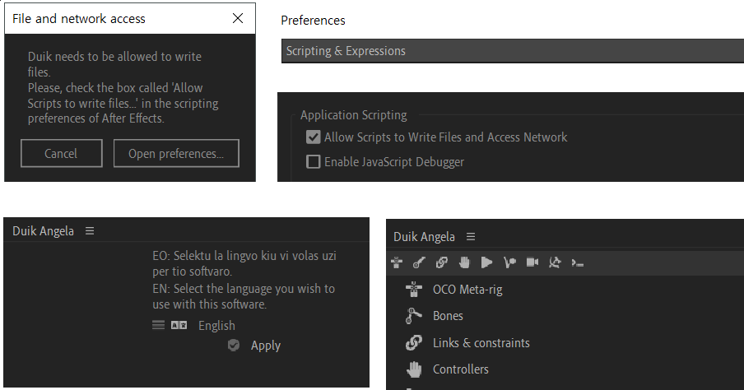Open the Links & constraints toolbar icon

[x=442, y=262]
